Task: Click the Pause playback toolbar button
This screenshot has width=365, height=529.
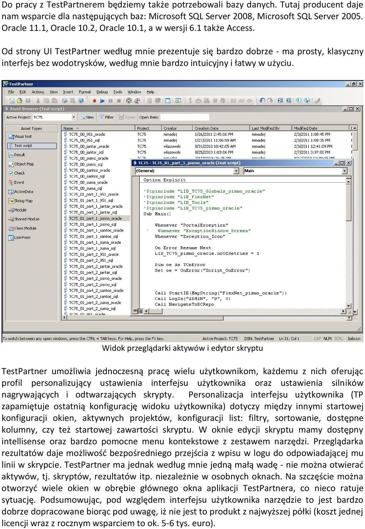Action: click(110, 101)
